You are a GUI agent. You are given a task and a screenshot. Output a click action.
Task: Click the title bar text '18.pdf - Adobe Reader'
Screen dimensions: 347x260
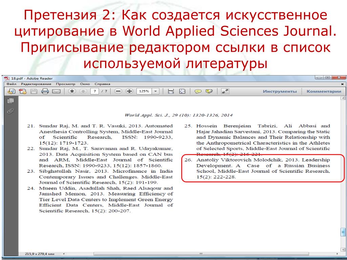click(32, 78)
